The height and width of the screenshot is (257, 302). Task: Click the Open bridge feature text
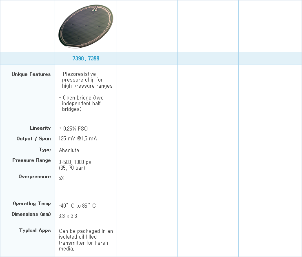(x=81, y=103)
